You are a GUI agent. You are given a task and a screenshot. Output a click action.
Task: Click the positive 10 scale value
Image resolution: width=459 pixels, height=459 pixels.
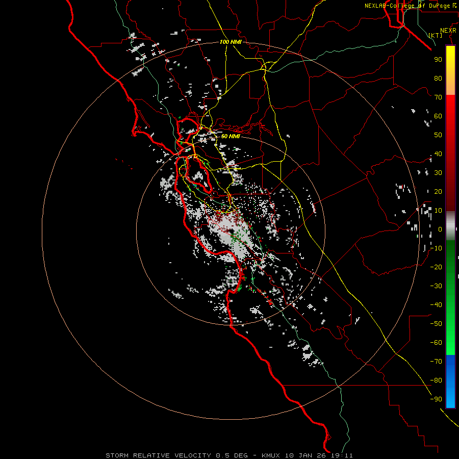[x=438, y=211]
